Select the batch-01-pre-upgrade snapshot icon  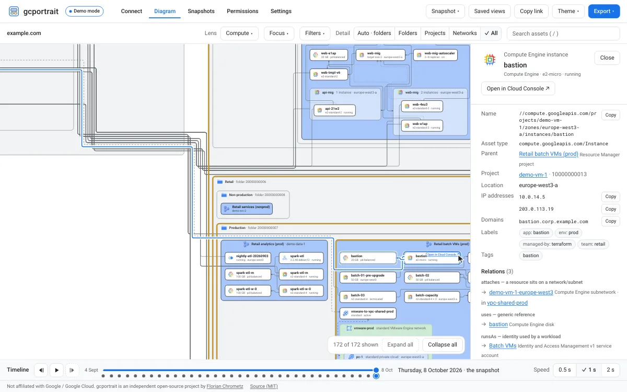pyautogui.click(x=345, y=277)
